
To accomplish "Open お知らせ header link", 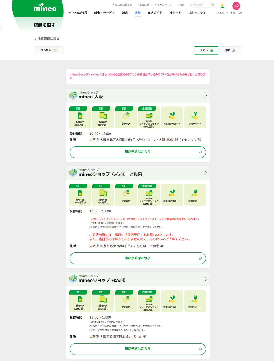I will coord(144,5).
